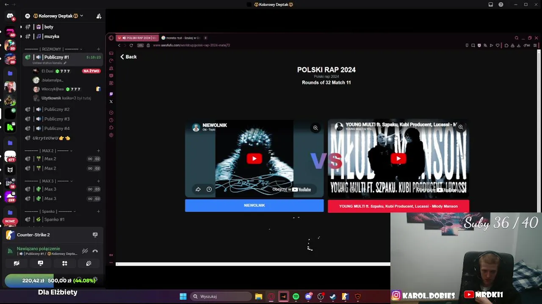The height and width of the screenshot is (304, 542).
Task: Open the activities button in voice panel
Action: (65, 263)
